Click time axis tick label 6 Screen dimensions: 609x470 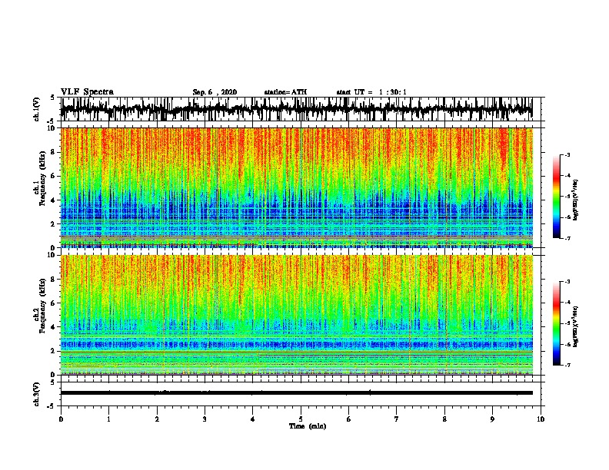tap(348, 419)
